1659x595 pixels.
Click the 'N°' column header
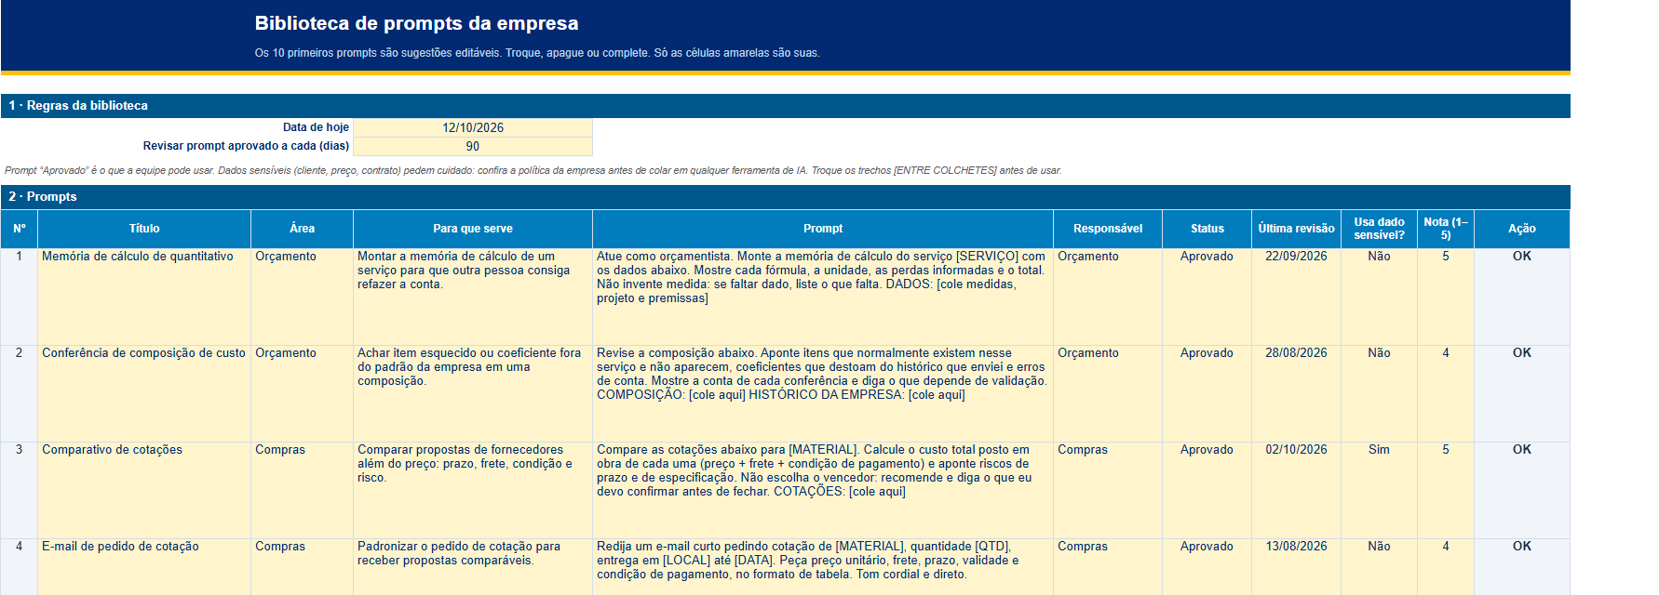click(20, 229)
